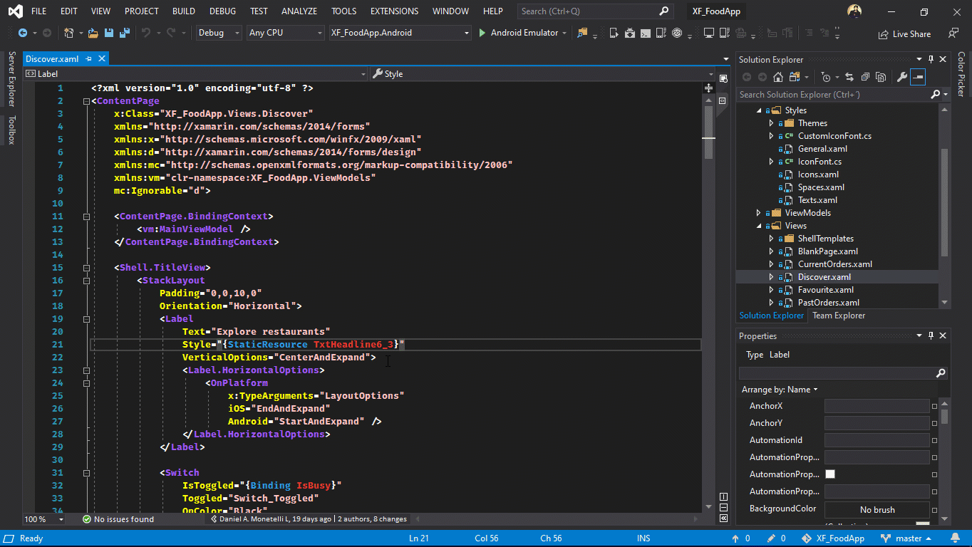Toggle the Preview Selected Items button
This screenshot has height=547, width=972.
(918, 77)
